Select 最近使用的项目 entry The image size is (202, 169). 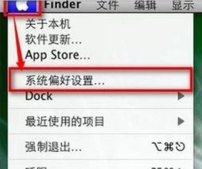click(101, 121)
